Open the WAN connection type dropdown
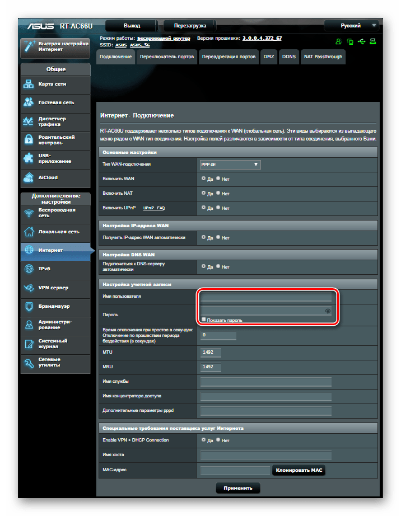Screen dimensions: 401x516 230,165
